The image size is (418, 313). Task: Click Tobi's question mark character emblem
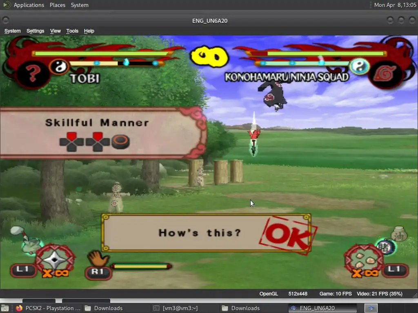click(33, 74)
